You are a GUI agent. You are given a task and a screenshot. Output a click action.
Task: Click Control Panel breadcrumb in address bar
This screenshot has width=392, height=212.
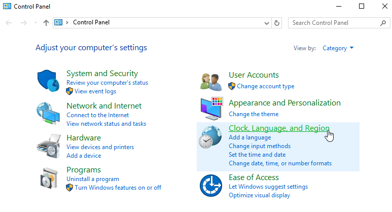tap(91, 22)
